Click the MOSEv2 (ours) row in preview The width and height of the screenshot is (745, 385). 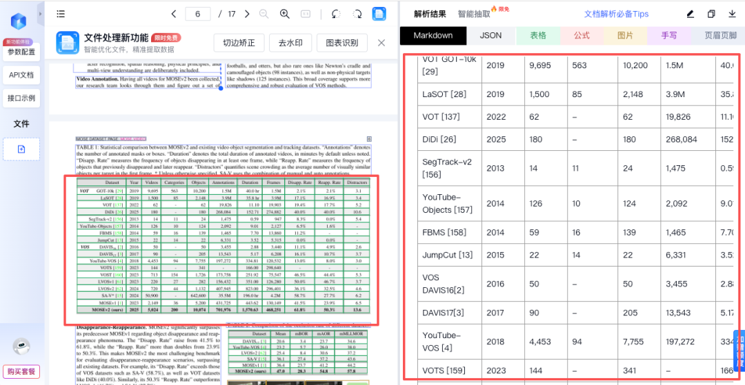click(x=223, y=310)
